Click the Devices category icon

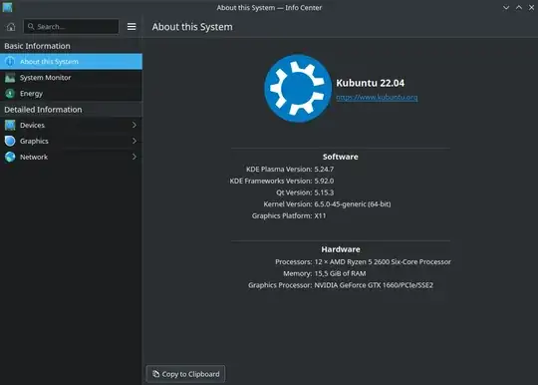click(x=10, y=125)
